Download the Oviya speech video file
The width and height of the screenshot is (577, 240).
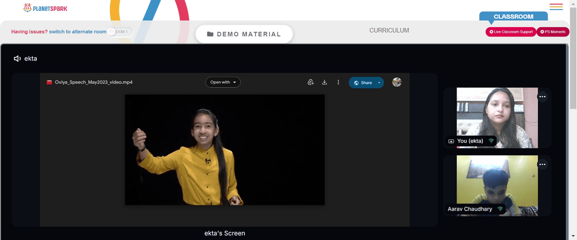pyautogui.click(x=324, y=82)
